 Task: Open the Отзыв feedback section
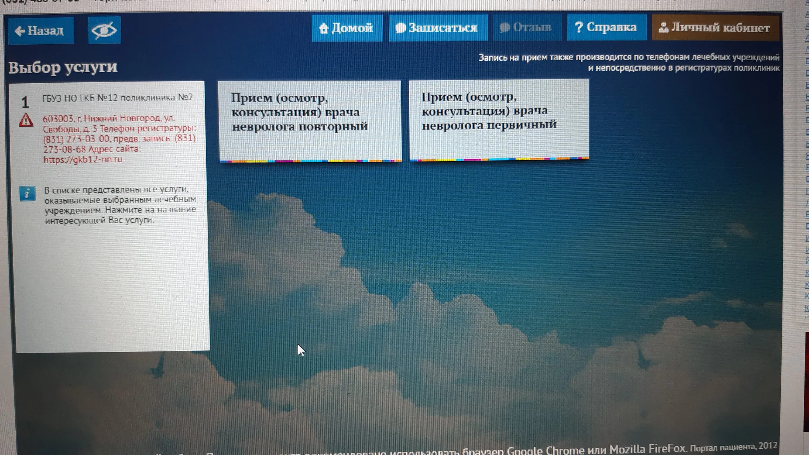[x=527, y=27]
